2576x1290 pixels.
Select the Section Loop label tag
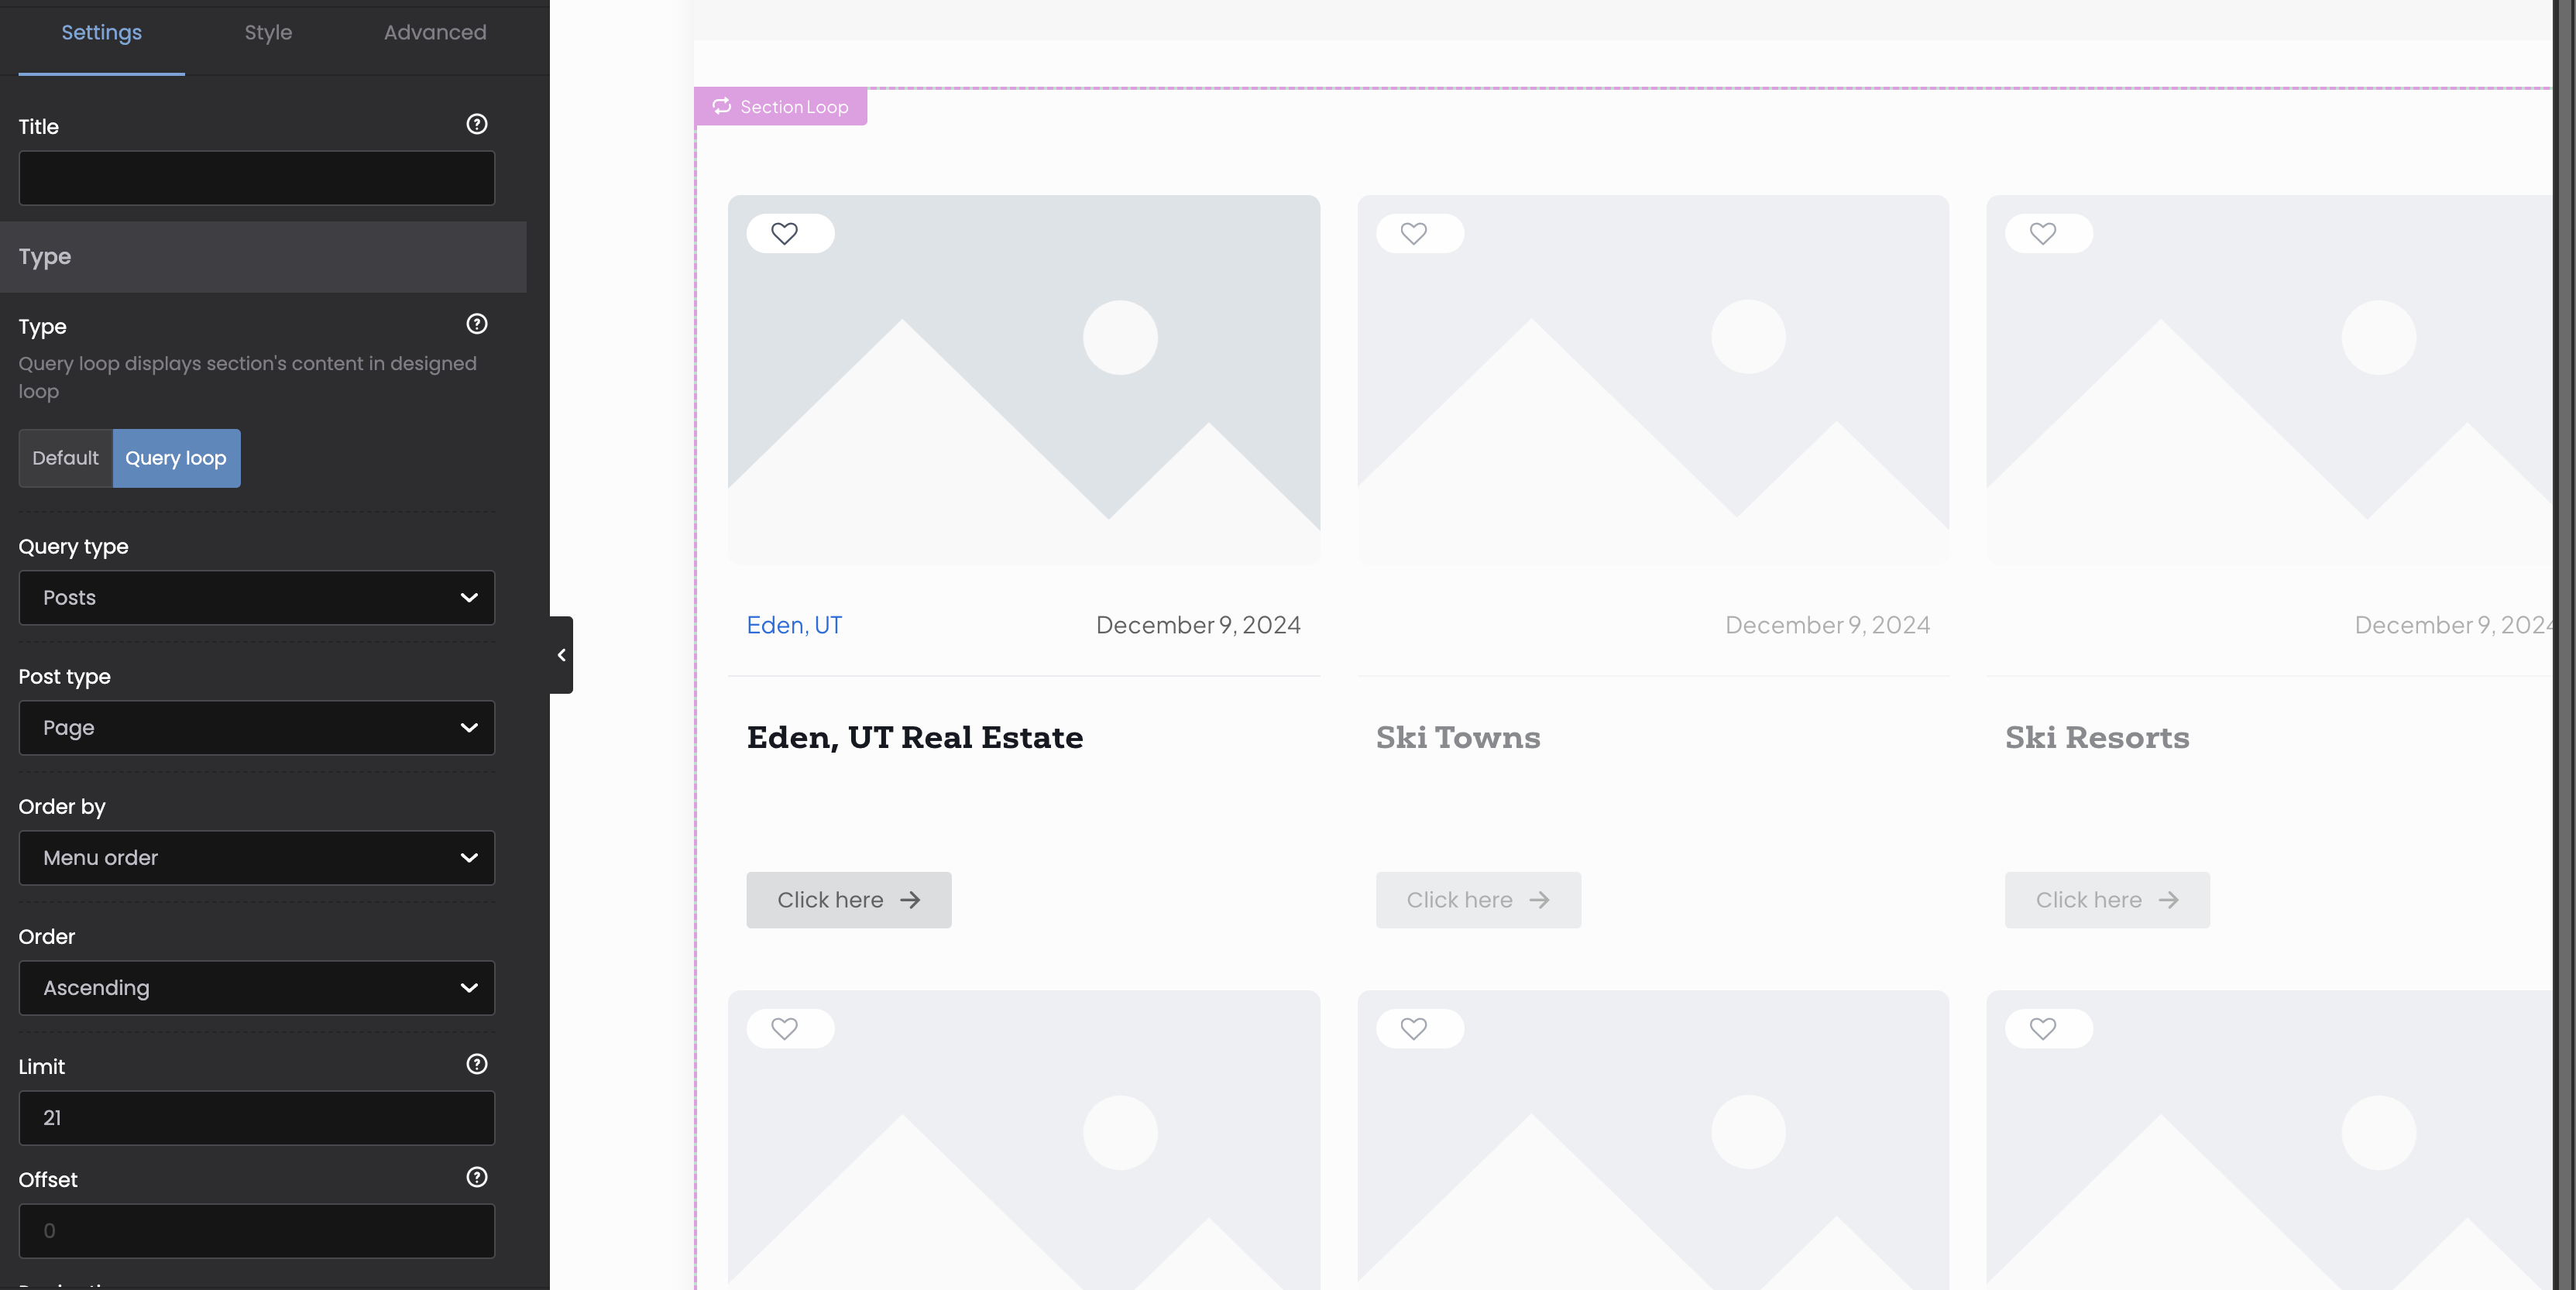coord(780,106)
